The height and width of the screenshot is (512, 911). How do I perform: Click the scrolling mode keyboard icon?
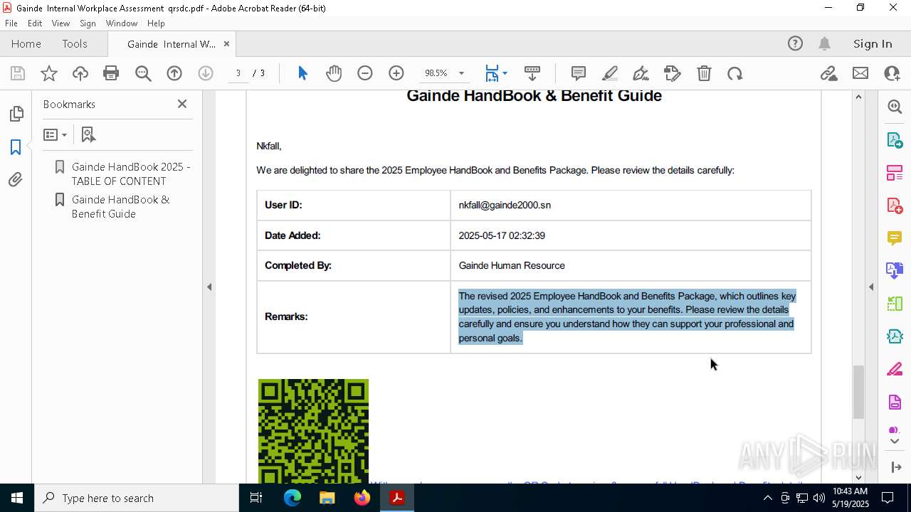click(532, 73)
